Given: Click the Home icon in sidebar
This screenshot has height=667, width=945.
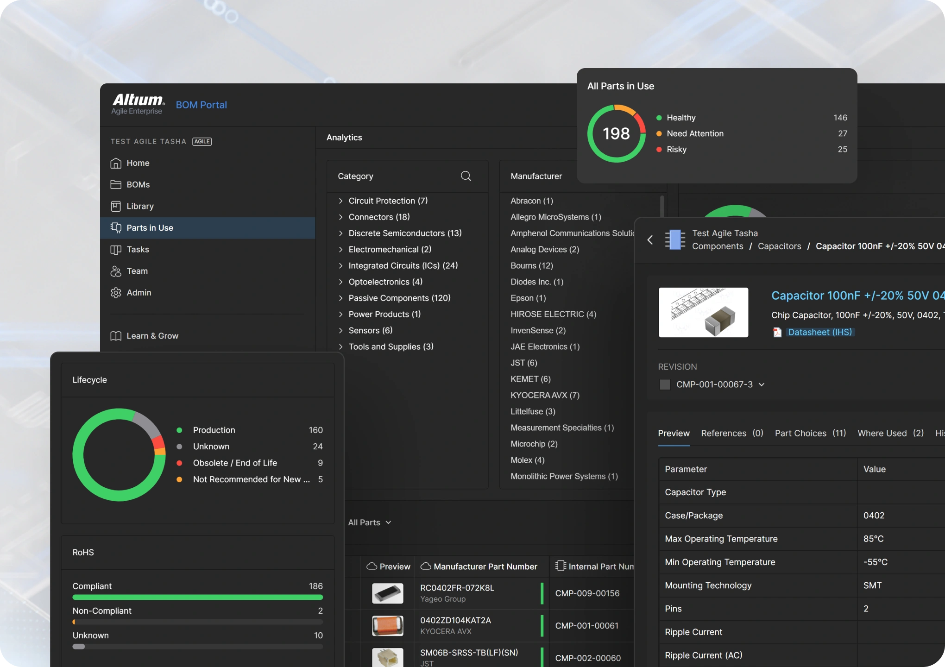Looking at the screenshot, I should 116,163.
